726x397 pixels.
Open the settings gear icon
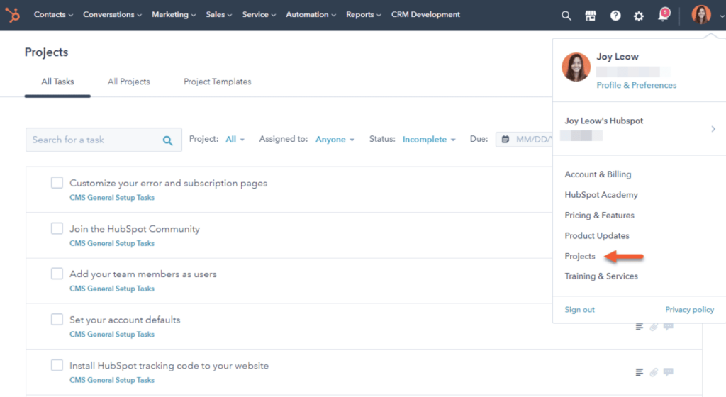639,16
